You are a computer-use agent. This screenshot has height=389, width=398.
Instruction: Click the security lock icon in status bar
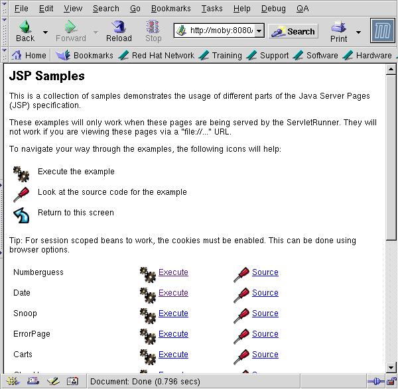pos(389,382)
